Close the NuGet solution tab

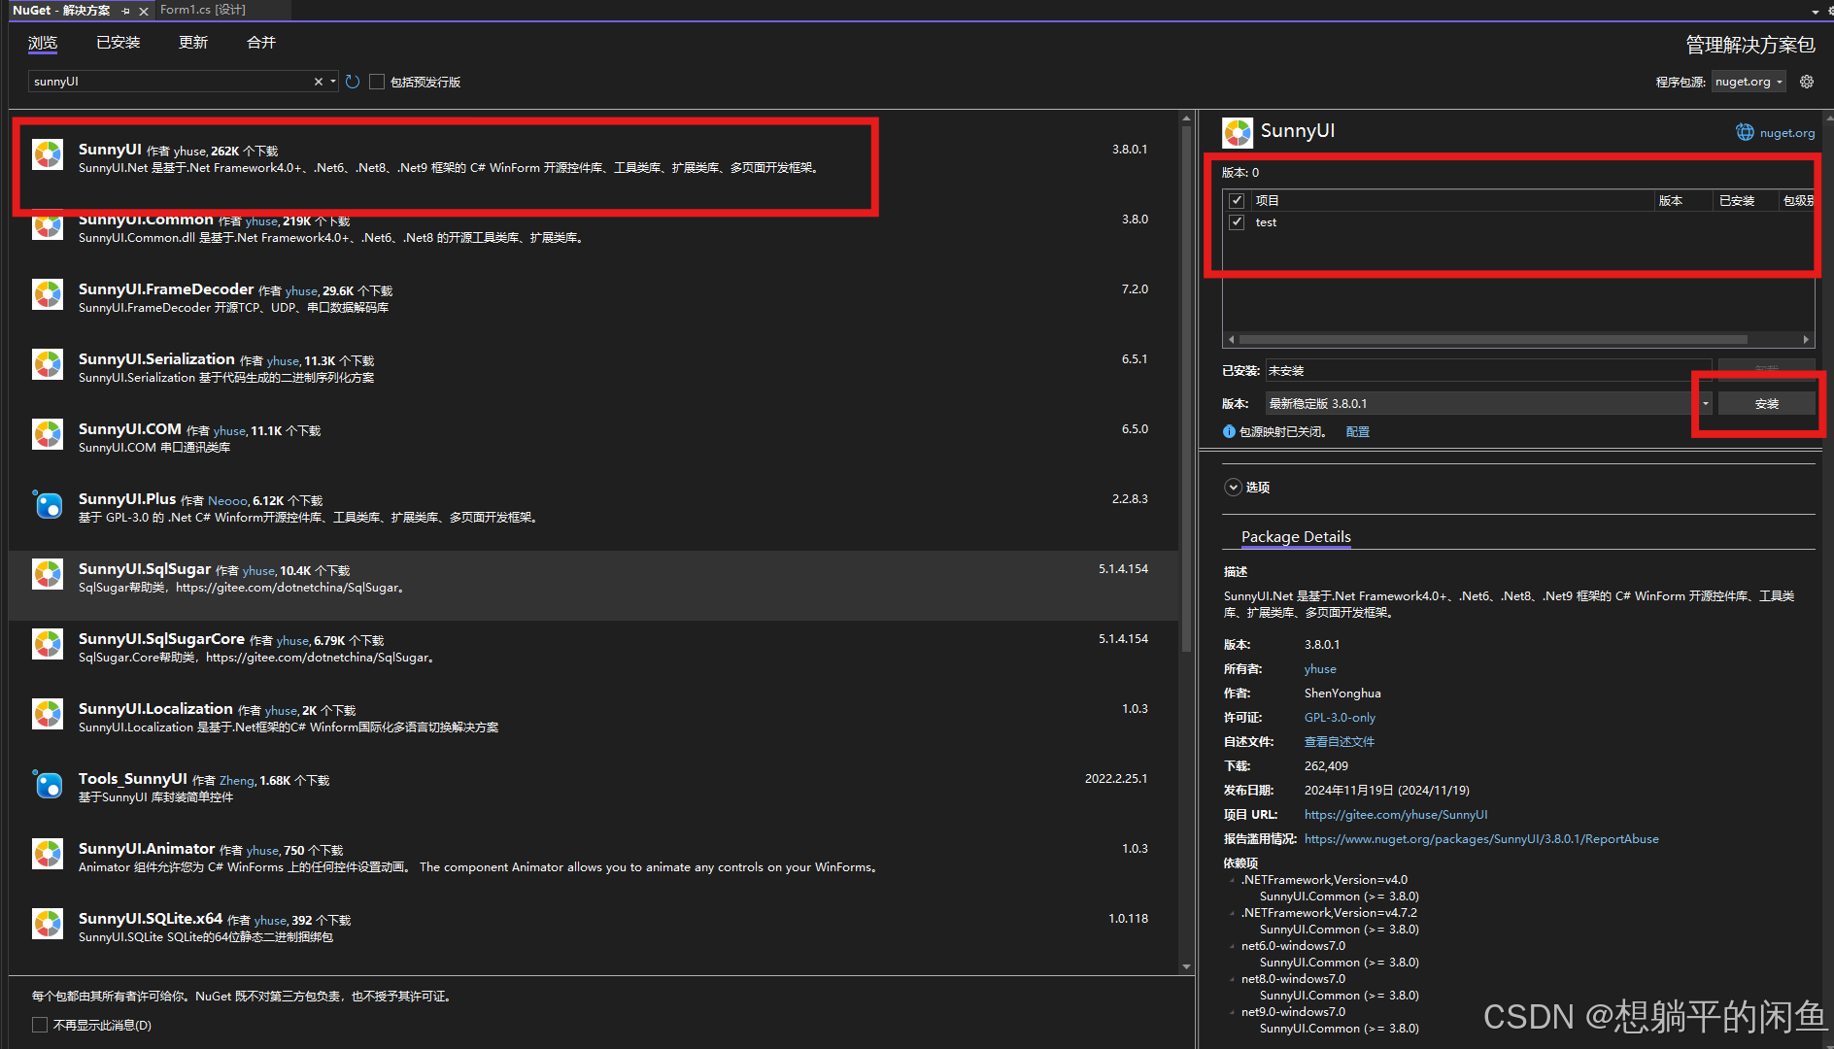pyautogui.click(x=144, y=11)
